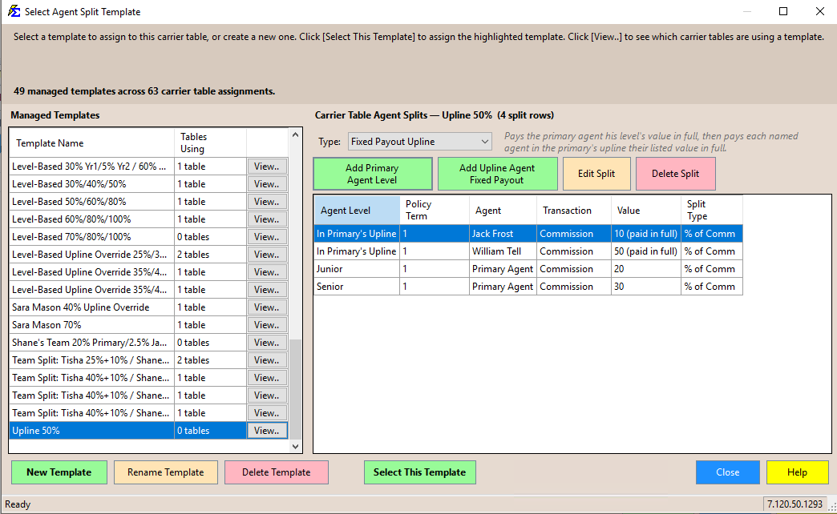Click the Delete Template button
The height and width of the screenshot is (514, 837).
click(277, 472)
